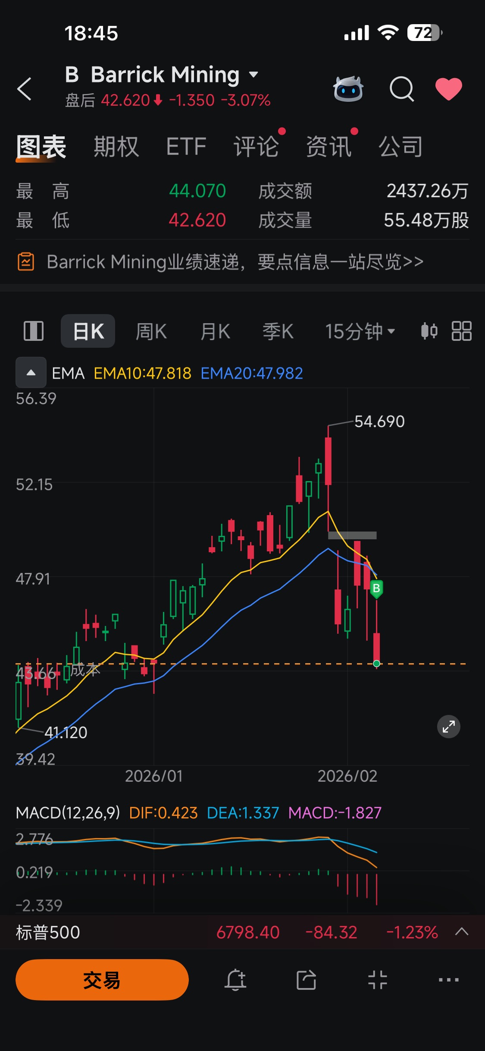Tap the MACD(12,26,9) indicator label
This screenshot has width=485, height=1051.
(x=68, y=813)
